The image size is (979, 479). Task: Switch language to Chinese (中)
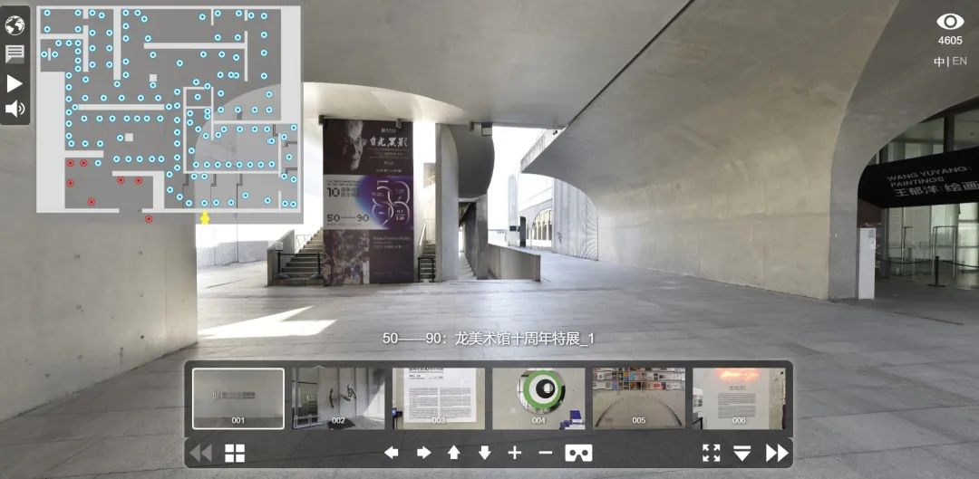(939, 62)
